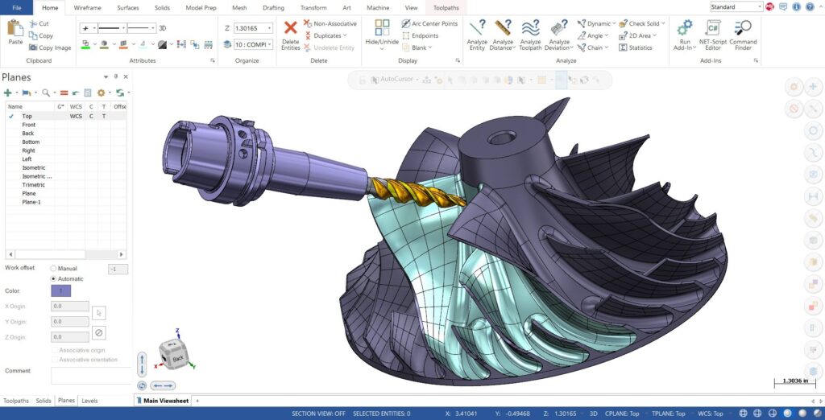Switch to the Levels panel tab
This screenshot has height=420, width=825.
coord(89,401)
